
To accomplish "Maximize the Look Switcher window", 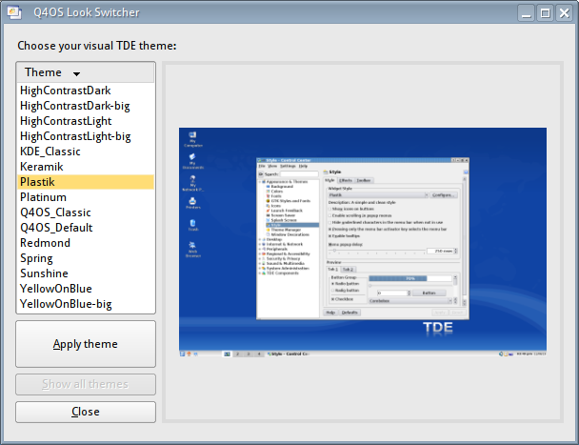I will [x=545, y=13].
